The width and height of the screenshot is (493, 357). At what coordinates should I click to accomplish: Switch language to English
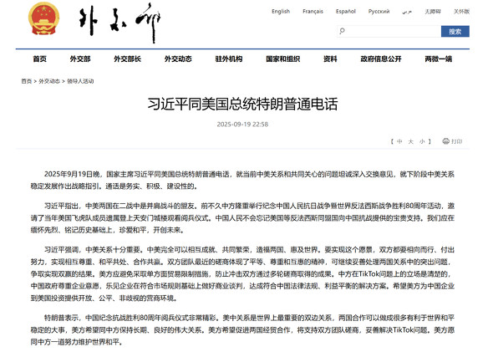281,12
